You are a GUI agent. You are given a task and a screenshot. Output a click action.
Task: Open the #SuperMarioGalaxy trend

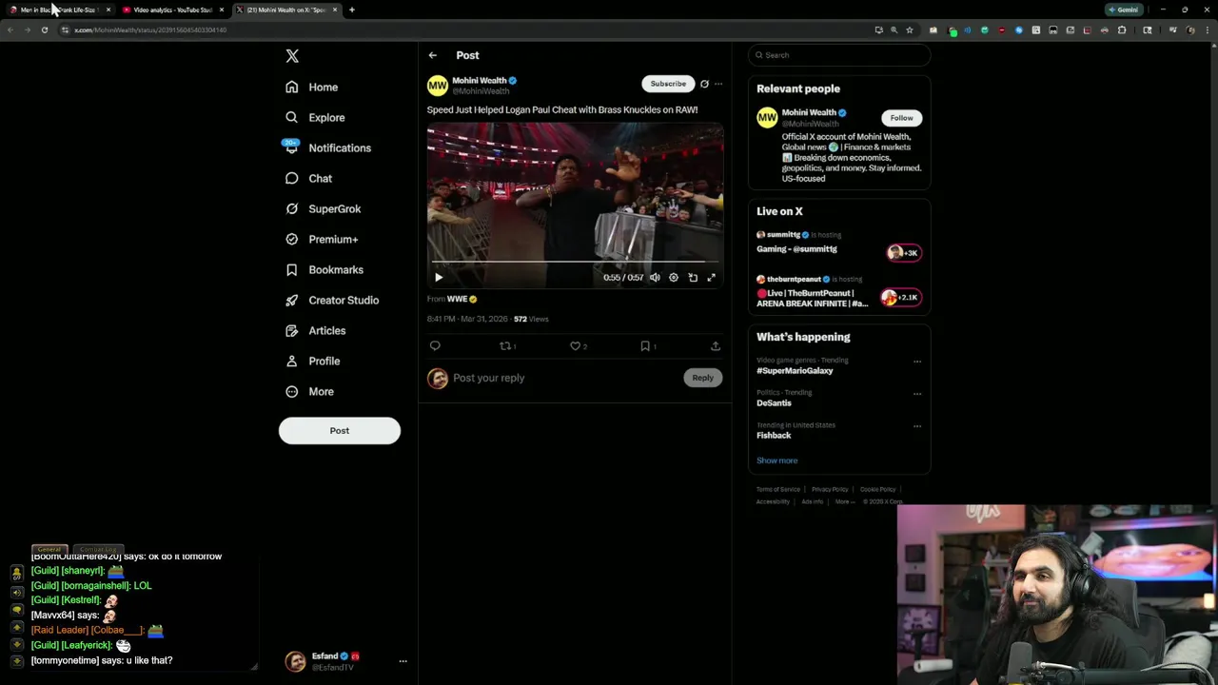tap(795, 371)
